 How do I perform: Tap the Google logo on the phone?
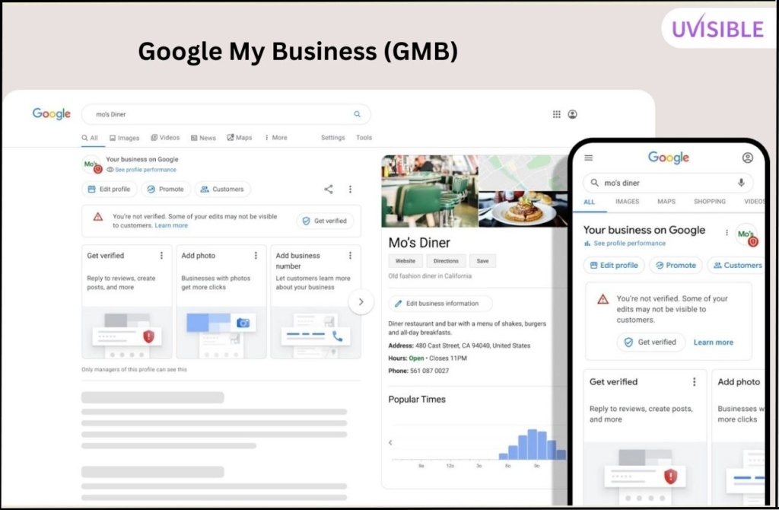pos(668,158)
